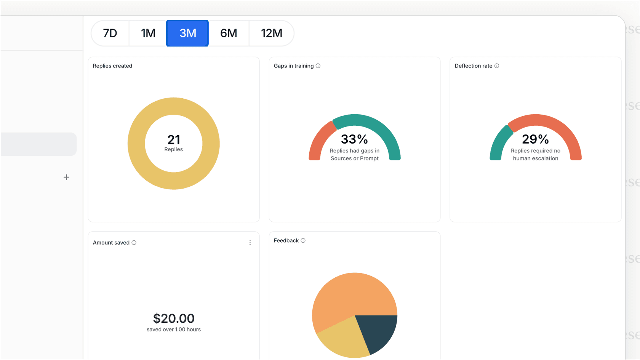640x360 pixels.
Task: Deselect the currently active 3M filter
Action: point(187,33)
